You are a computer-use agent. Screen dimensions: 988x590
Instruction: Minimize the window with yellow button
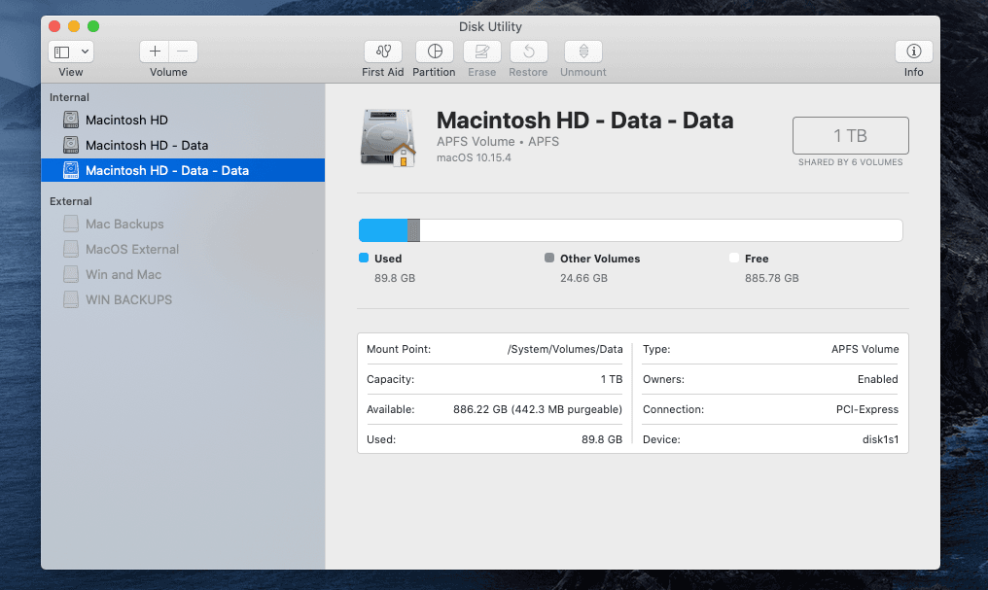(x=74, y=26)
